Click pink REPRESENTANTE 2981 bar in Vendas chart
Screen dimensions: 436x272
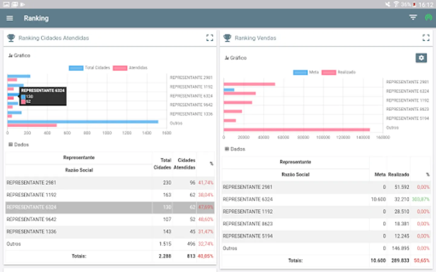[x=249, y=84]
